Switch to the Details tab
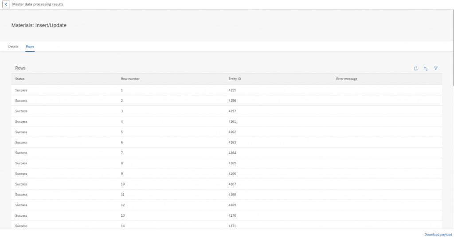Viewport: 454px width, 237px height. 13,47
